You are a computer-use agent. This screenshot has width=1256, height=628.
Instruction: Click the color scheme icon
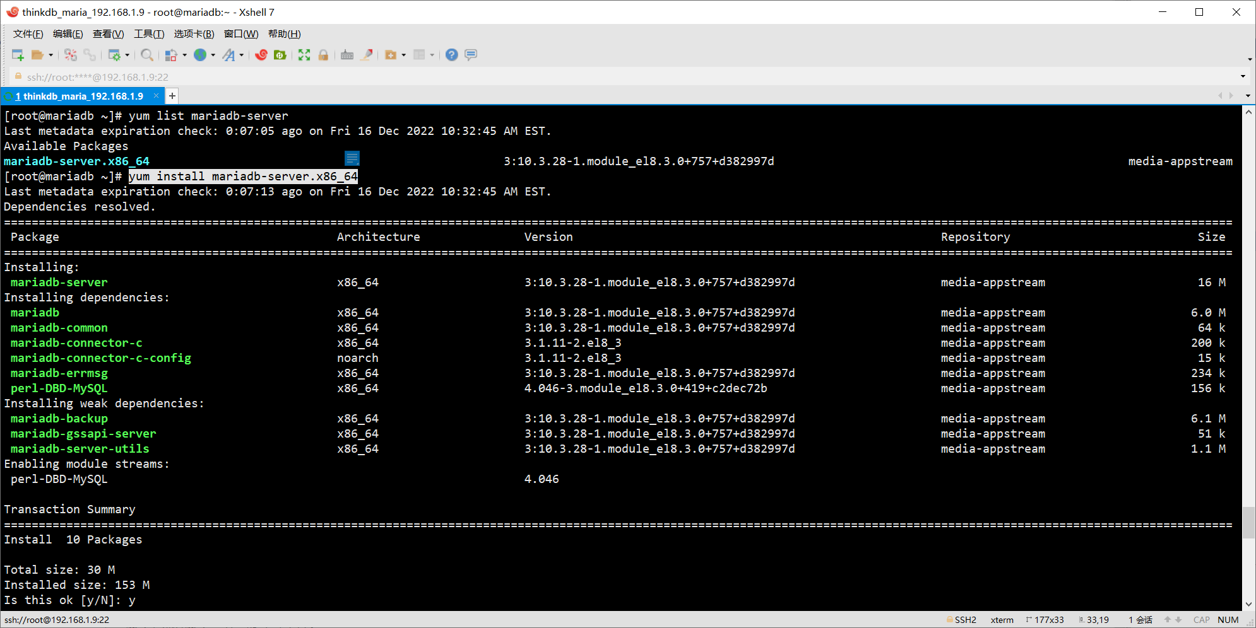(170, 55)
